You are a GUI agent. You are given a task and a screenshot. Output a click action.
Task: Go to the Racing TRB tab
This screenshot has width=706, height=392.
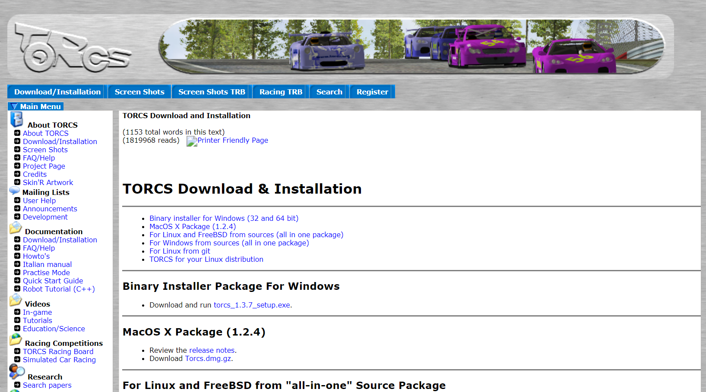281,92
